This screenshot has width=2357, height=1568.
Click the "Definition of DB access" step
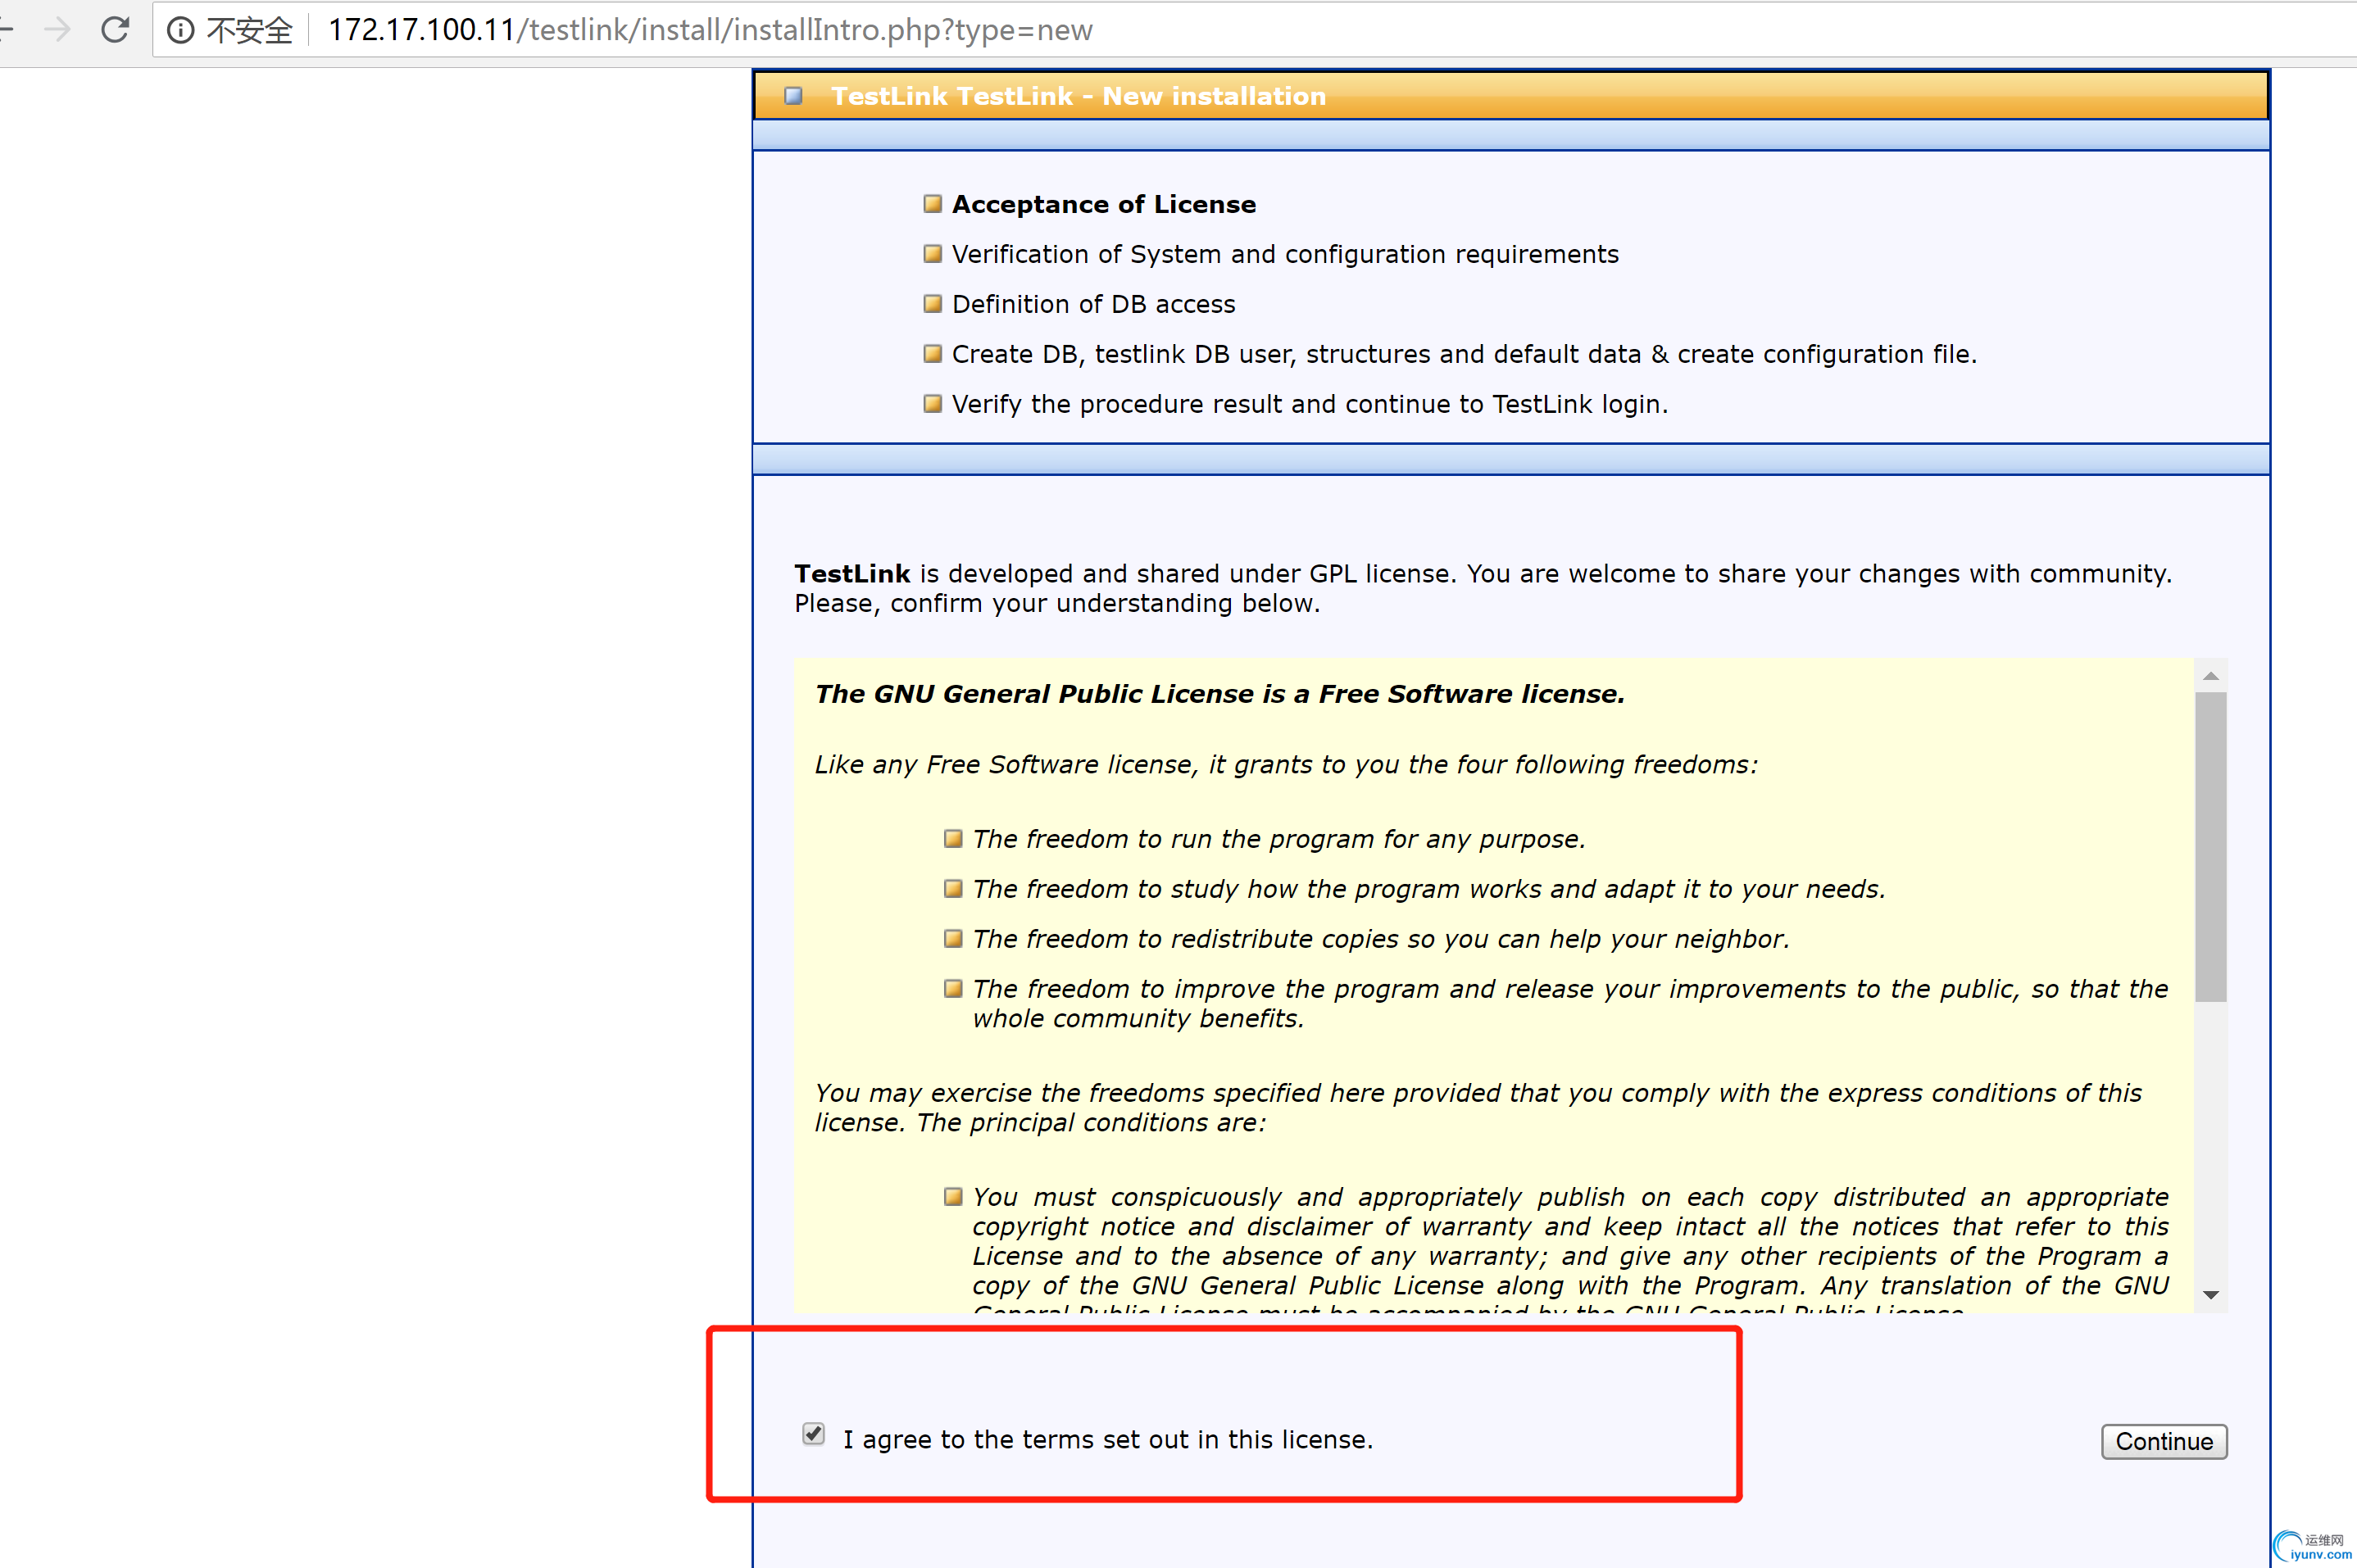[1093, 304]
